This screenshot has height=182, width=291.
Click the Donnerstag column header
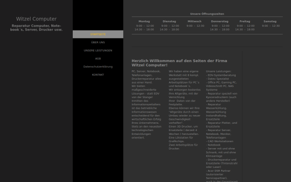(x=220, y=21)
